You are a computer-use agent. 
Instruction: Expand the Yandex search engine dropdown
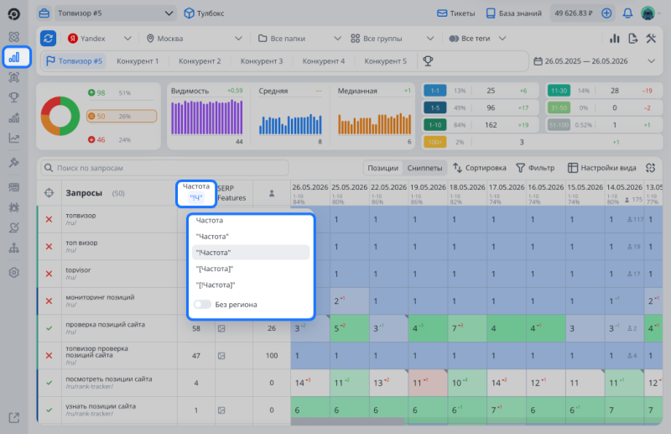pos(99,39)
